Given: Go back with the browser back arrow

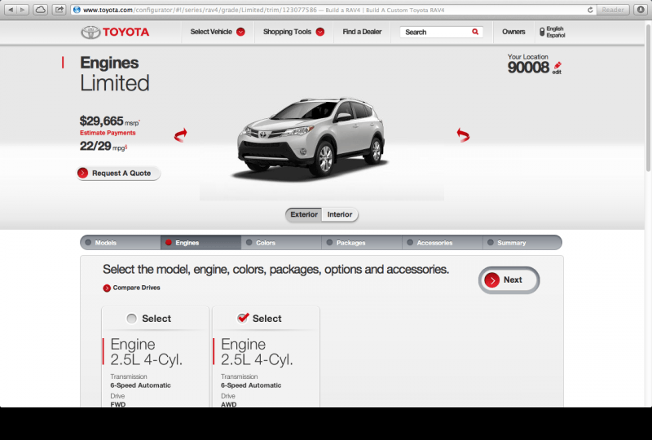Looking at the screenshot, I should click(11, 10).
